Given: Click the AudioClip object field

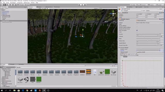Looking at the screenshot, I should 149,20.
